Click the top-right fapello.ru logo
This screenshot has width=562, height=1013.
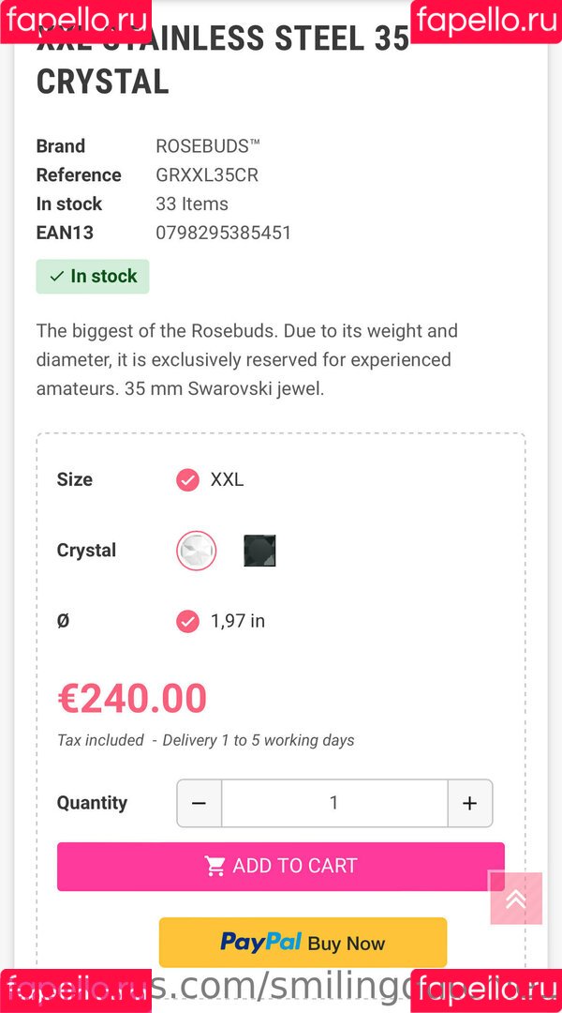coord(485,21)
